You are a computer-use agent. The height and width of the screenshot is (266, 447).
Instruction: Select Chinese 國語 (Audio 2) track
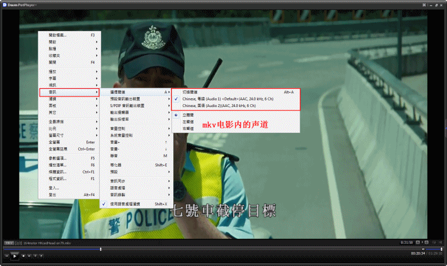(x=236, y=106)
